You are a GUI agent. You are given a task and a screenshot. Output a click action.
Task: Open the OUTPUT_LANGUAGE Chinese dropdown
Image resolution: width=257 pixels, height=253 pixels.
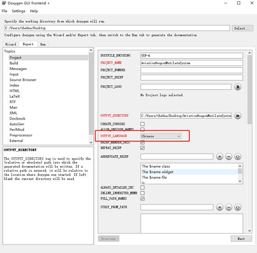click(x=161, y=136)
